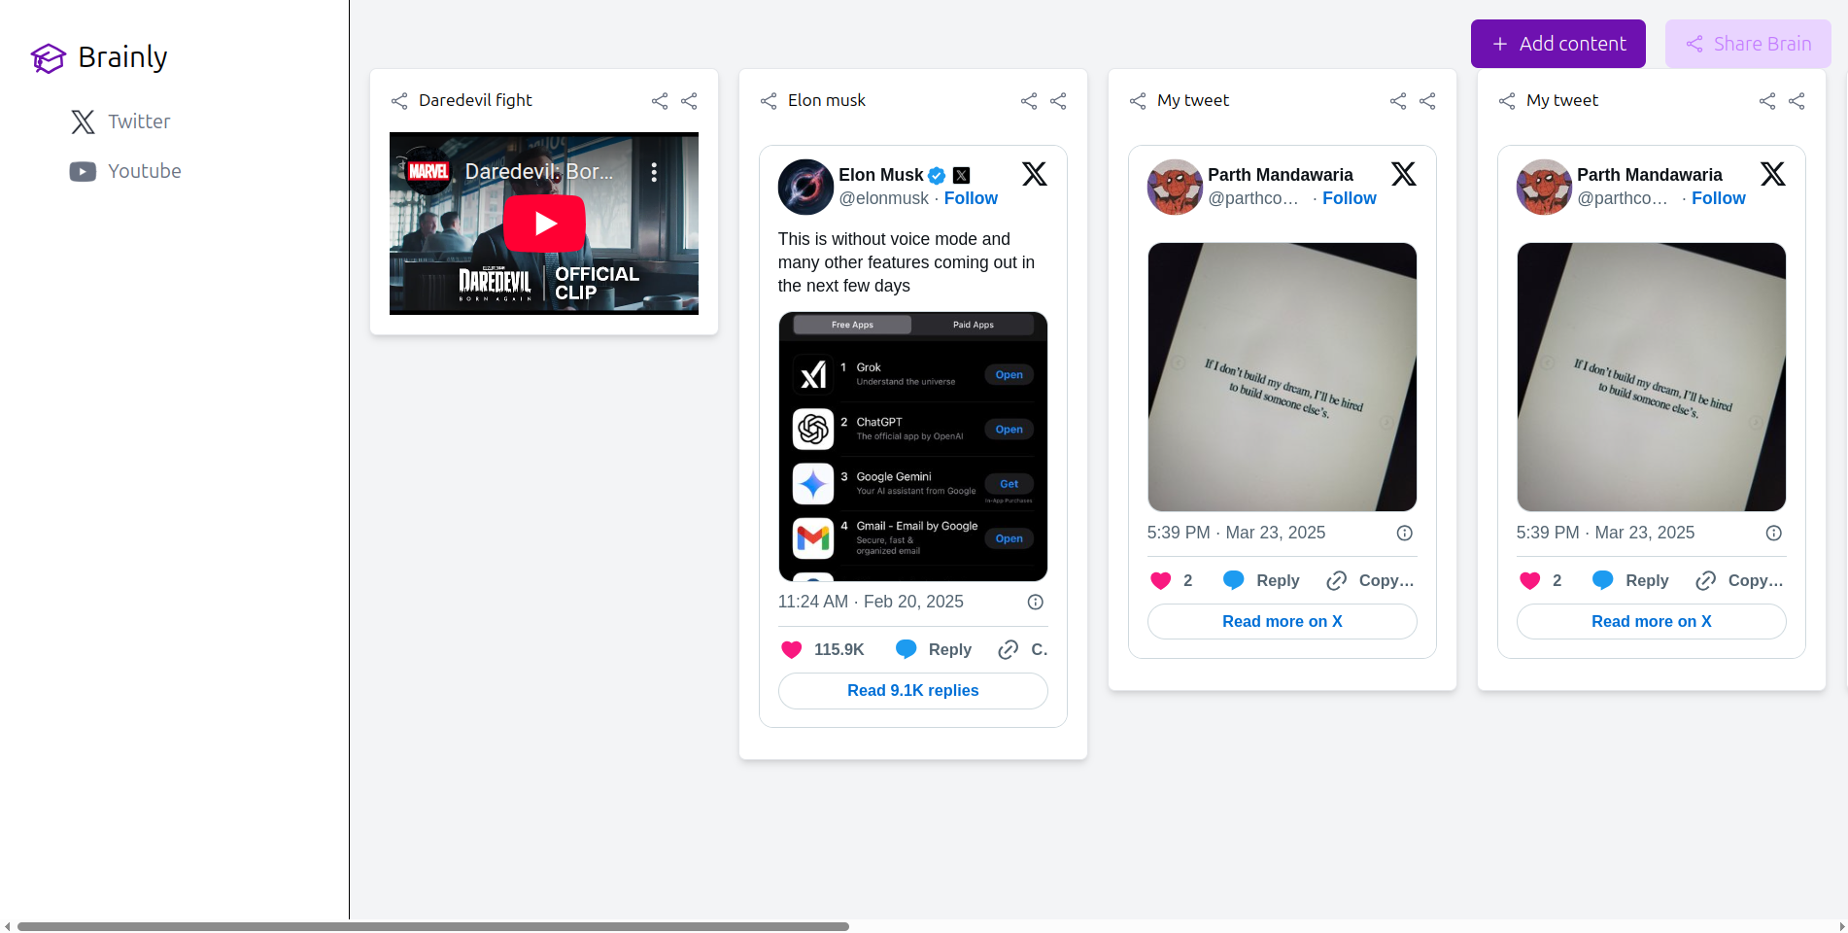
Task: Click Read more on X in first My tweet card
Action: pos(1283,622)
